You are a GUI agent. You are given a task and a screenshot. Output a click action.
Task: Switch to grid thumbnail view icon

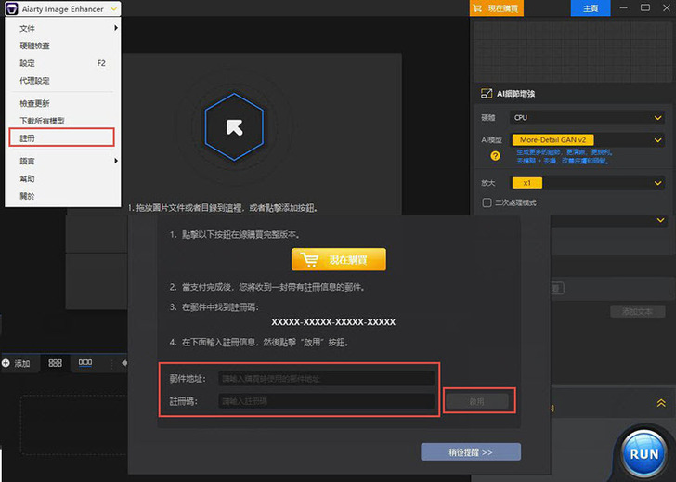[55, 363]
